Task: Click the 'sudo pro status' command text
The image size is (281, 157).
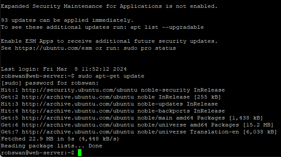Action: pos(150,48)
